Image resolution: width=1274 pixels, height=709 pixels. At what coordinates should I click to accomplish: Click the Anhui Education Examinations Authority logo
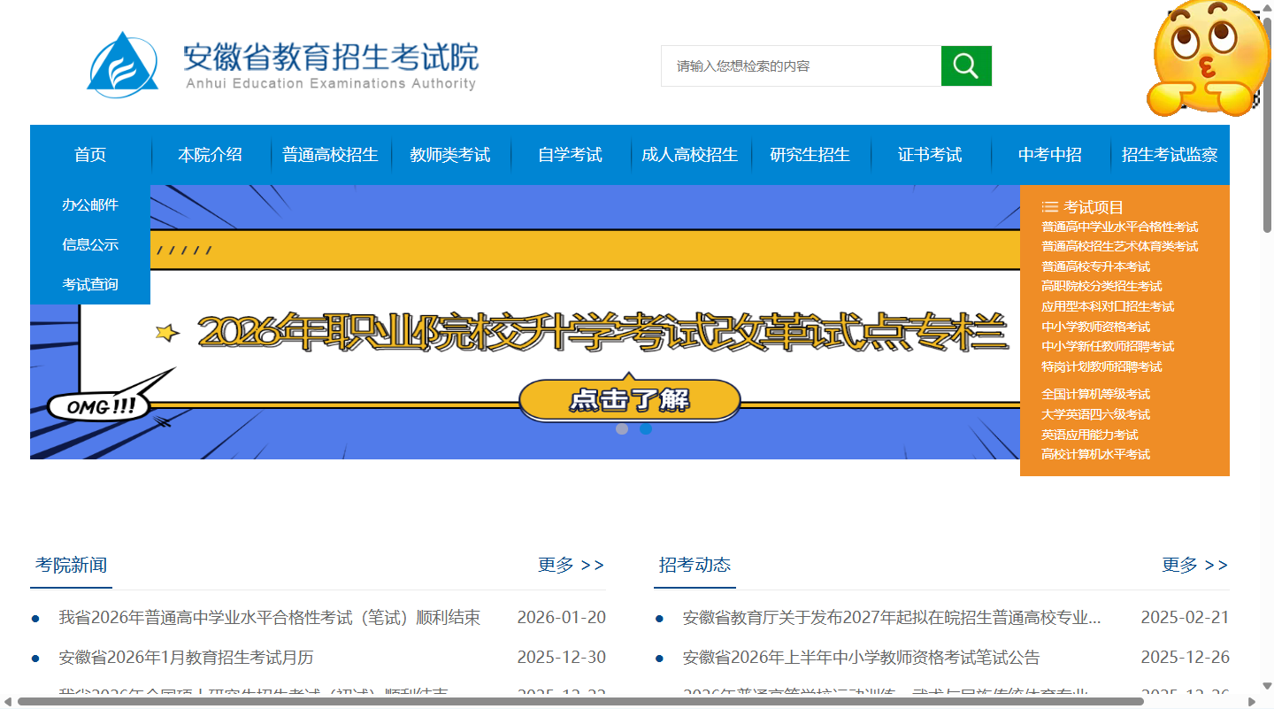coord(123,62)
